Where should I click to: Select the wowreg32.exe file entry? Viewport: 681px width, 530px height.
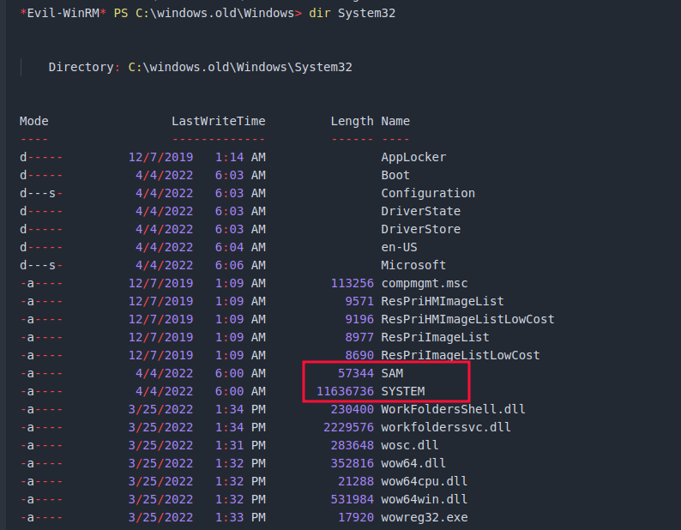click(425, 517)
